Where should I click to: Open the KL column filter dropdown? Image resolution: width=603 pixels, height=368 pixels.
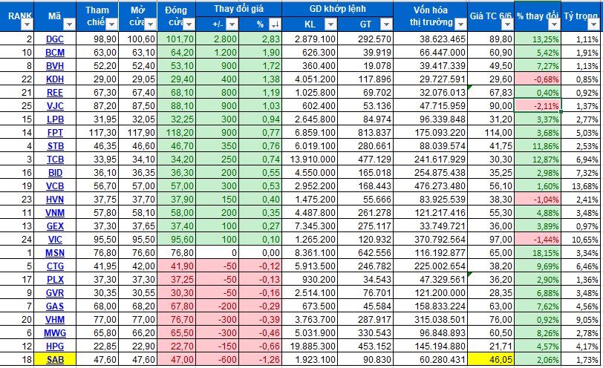(x=330, y=24)
